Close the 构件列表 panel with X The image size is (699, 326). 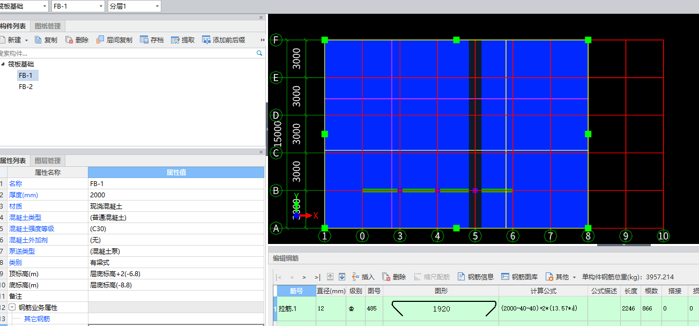pos(261,18)
